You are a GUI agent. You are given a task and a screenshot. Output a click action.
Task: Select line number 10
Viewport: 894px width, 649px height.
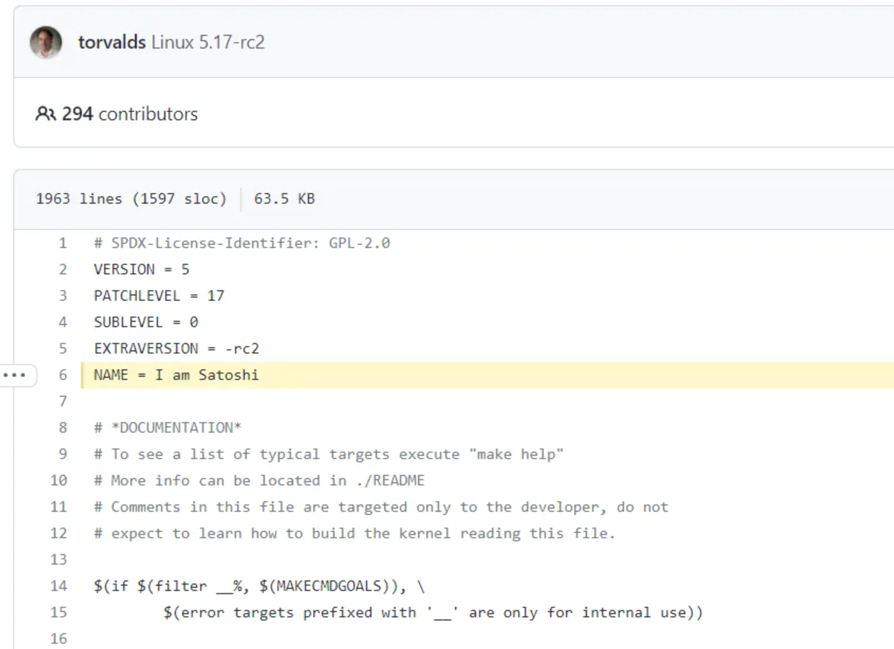coord(59,481)
